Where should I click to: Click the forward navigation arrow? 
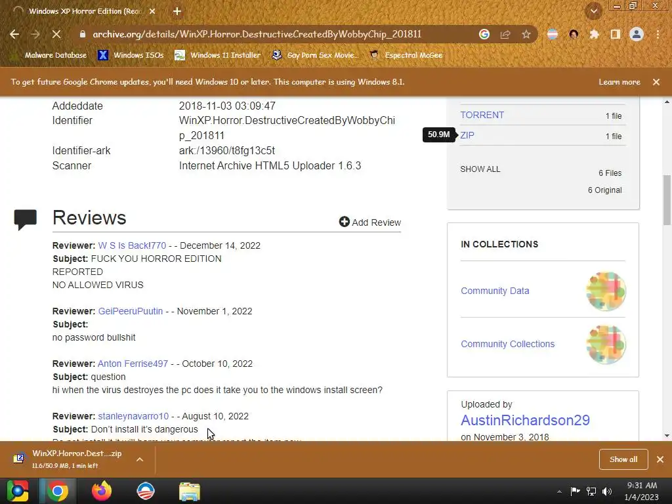35,34
